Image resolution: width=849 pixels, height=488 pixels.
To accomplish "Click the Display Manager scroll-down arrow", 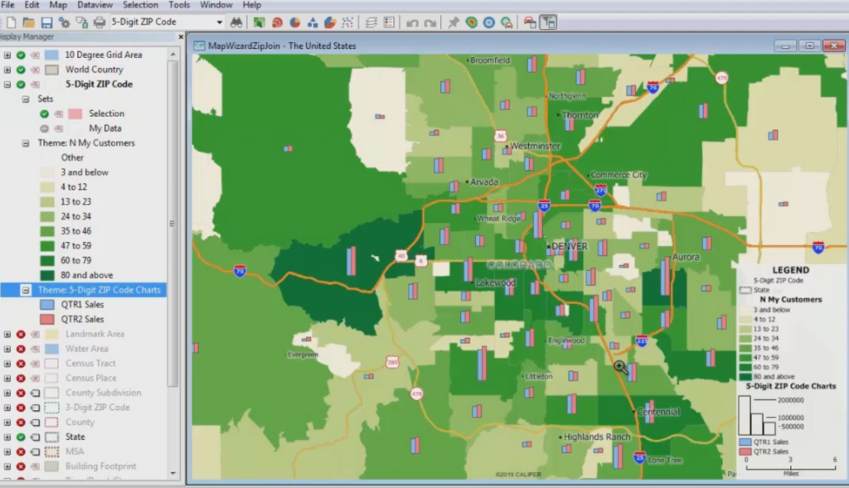I will coord(172,473).
